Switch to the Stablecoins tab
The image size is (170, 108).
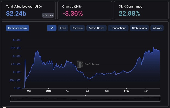pyautogui.click(x=139, y=28)
